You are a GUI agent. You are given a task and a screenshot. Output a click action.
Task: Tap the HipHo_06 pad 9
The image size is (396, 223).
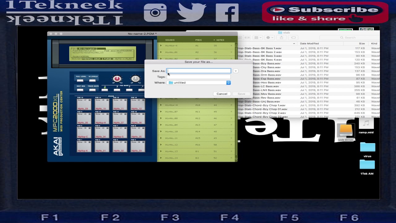84,118
